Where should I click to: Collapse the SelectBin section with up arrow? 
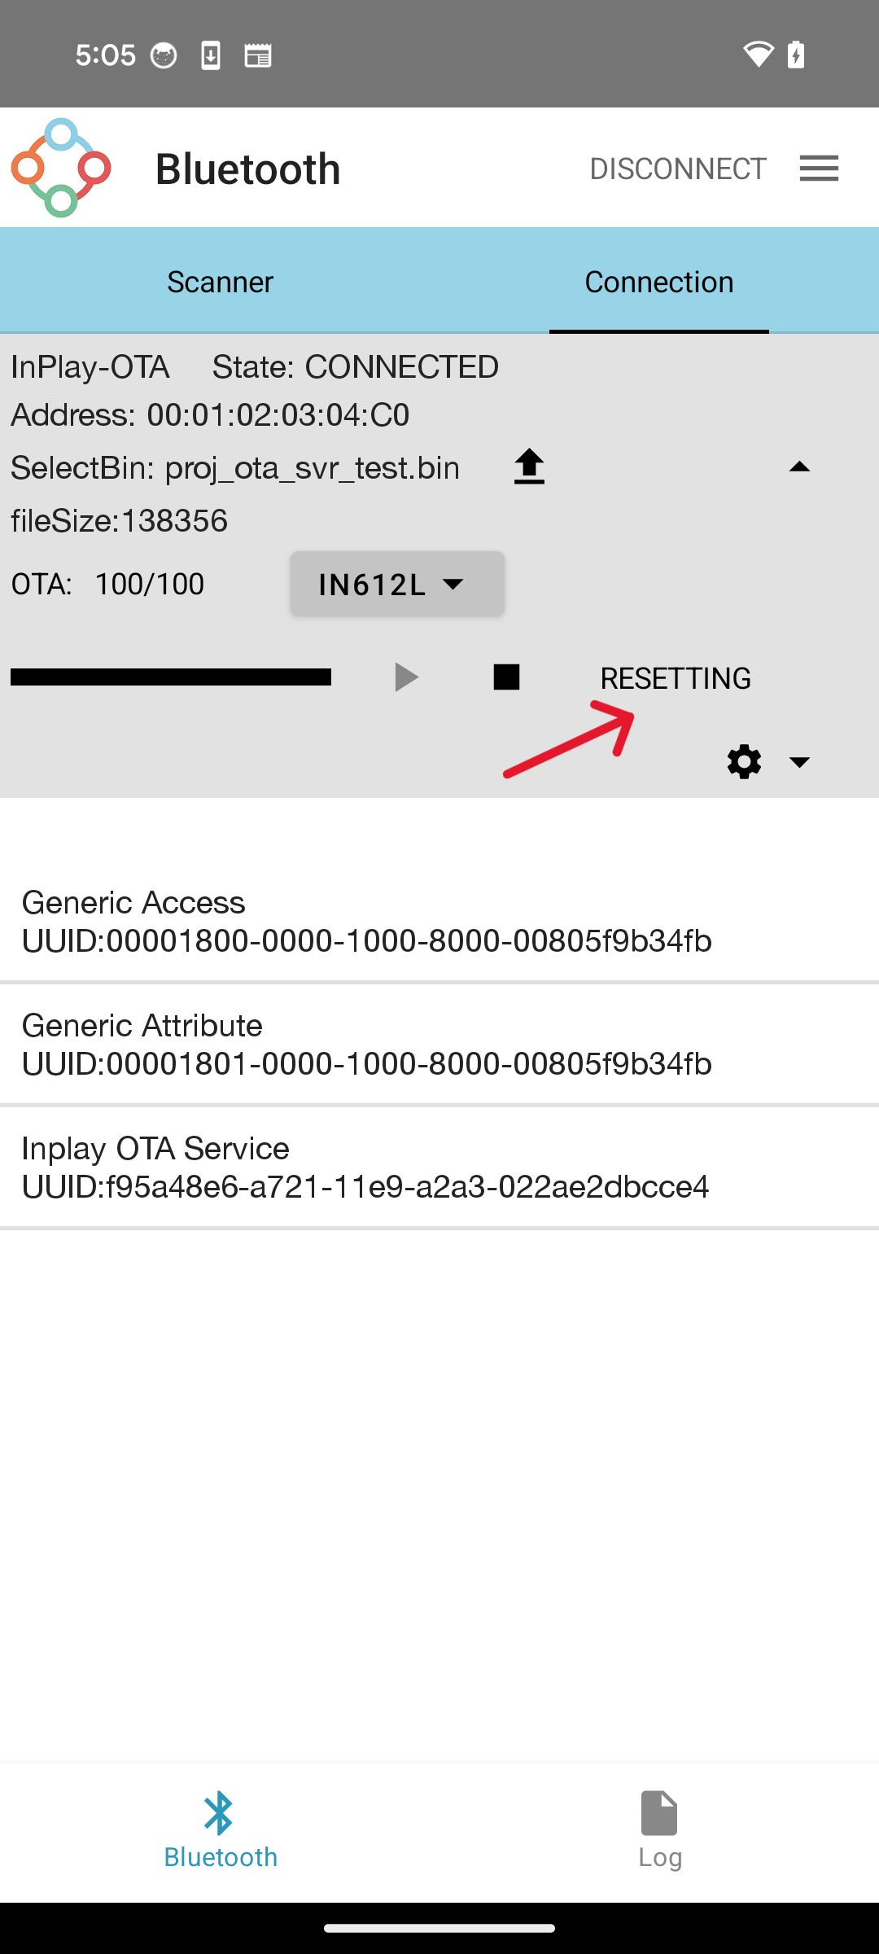click(x=799, y=467)
